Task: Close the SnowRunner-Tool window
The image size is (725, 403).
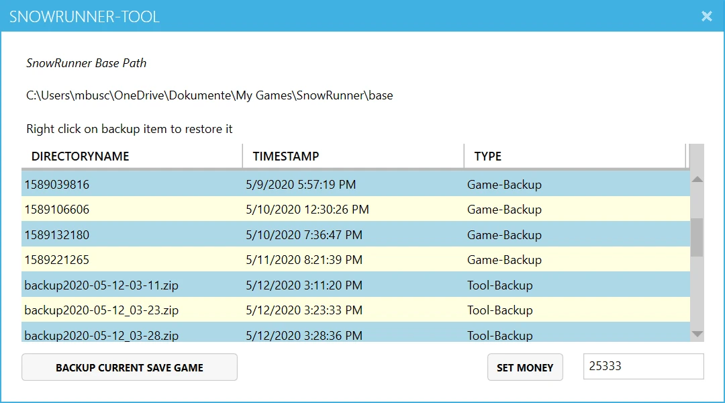Action: 706,16
